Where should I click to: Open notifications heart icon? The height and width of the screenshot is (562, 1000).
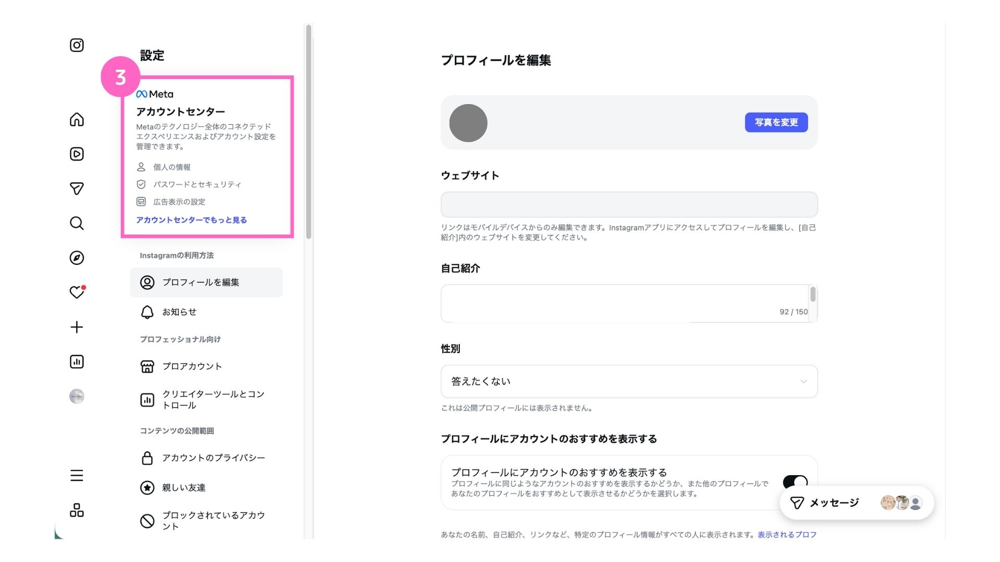pyautogui.click(x=77, y=292)
